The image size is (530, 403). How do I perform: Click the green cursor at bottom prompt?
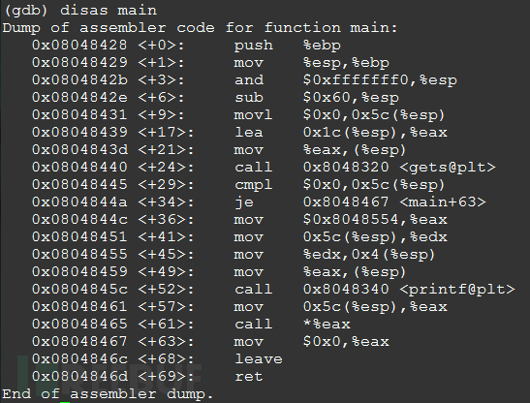click(x=65, y=402)
